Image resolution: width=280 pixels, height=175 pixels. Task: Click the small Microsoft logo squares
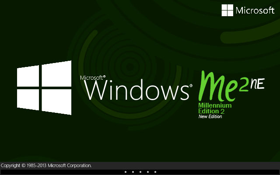tap(227, 10)
